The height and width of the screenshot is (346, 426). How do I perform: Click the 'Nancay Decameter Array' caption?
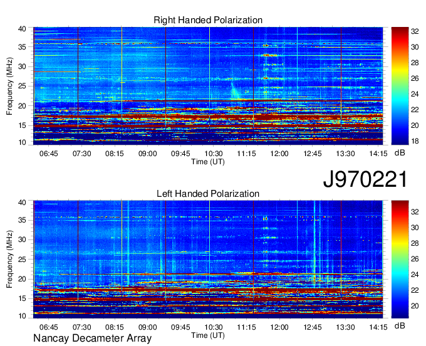92,338
